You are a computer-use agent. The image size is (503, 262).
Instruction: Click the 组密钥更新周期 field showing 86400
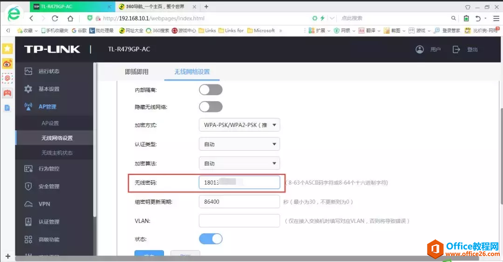click(239, 202)
